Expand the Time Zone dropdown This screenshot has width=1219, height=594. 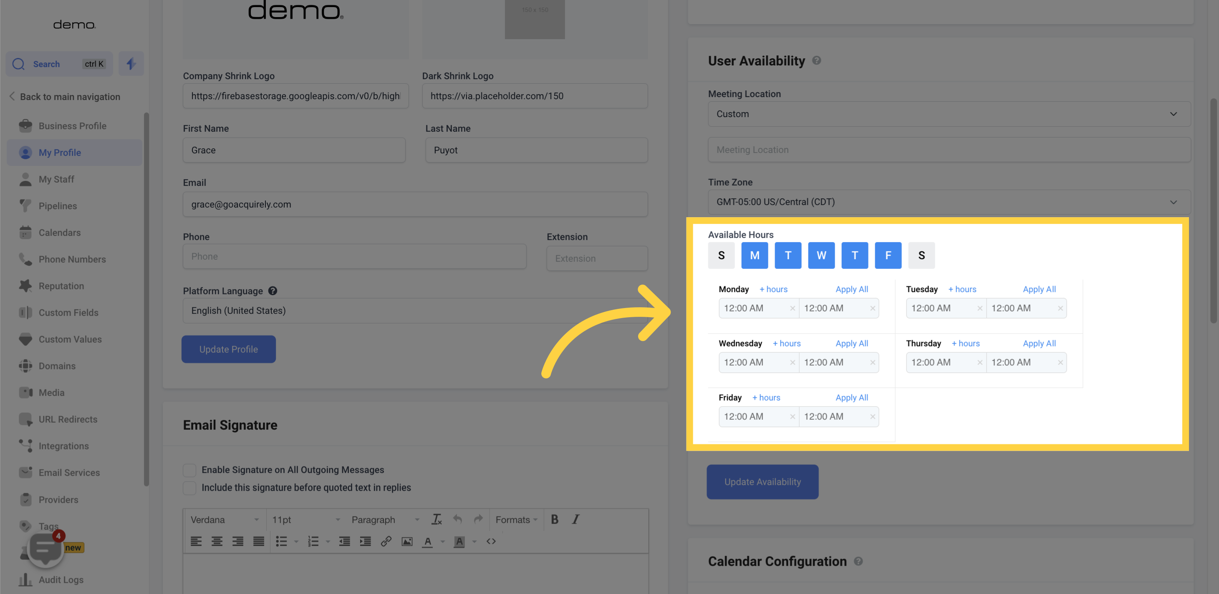click(942, 202)
